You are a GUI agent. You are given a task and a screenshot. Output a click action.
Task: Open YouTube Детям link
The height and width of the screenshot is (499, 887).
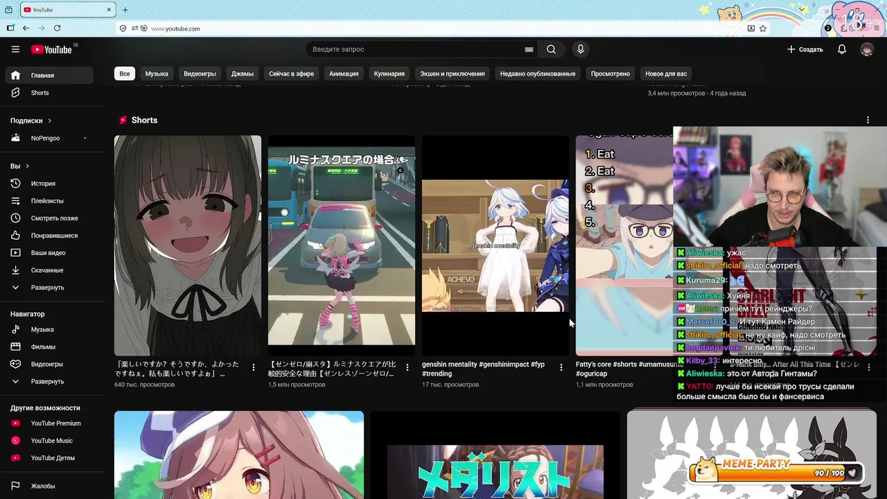pyautogui.click(x=49, y=458)
